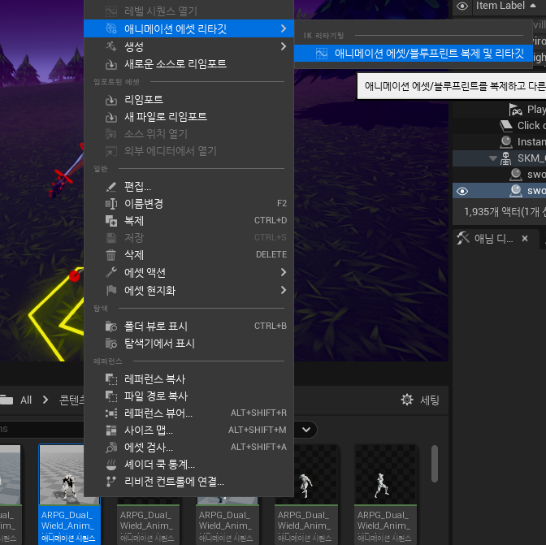This screenshot has height=545, width=546.
Task: Click the eye icon in outliner header
Action: [x=462, y=6]
